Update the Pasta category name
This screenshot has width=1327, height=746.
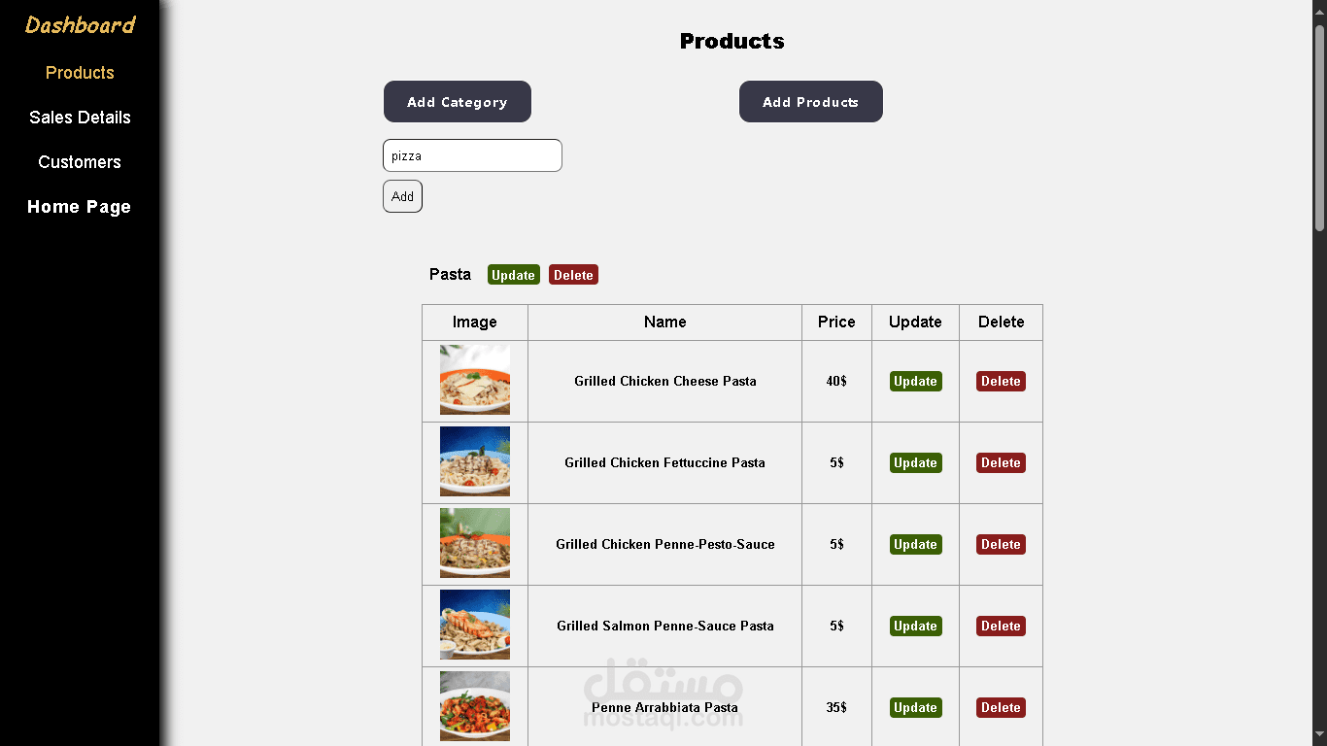[x=513, y=275]
